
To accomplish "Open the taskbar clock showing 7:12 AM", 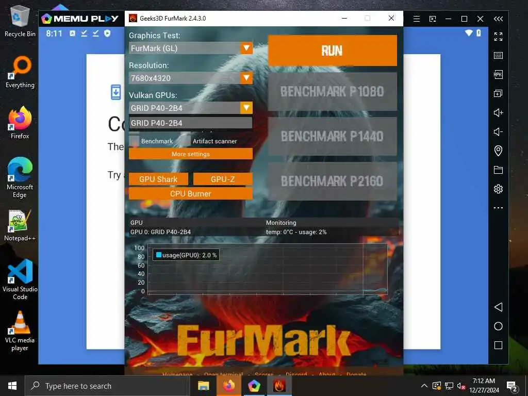I will coord(484,386).
